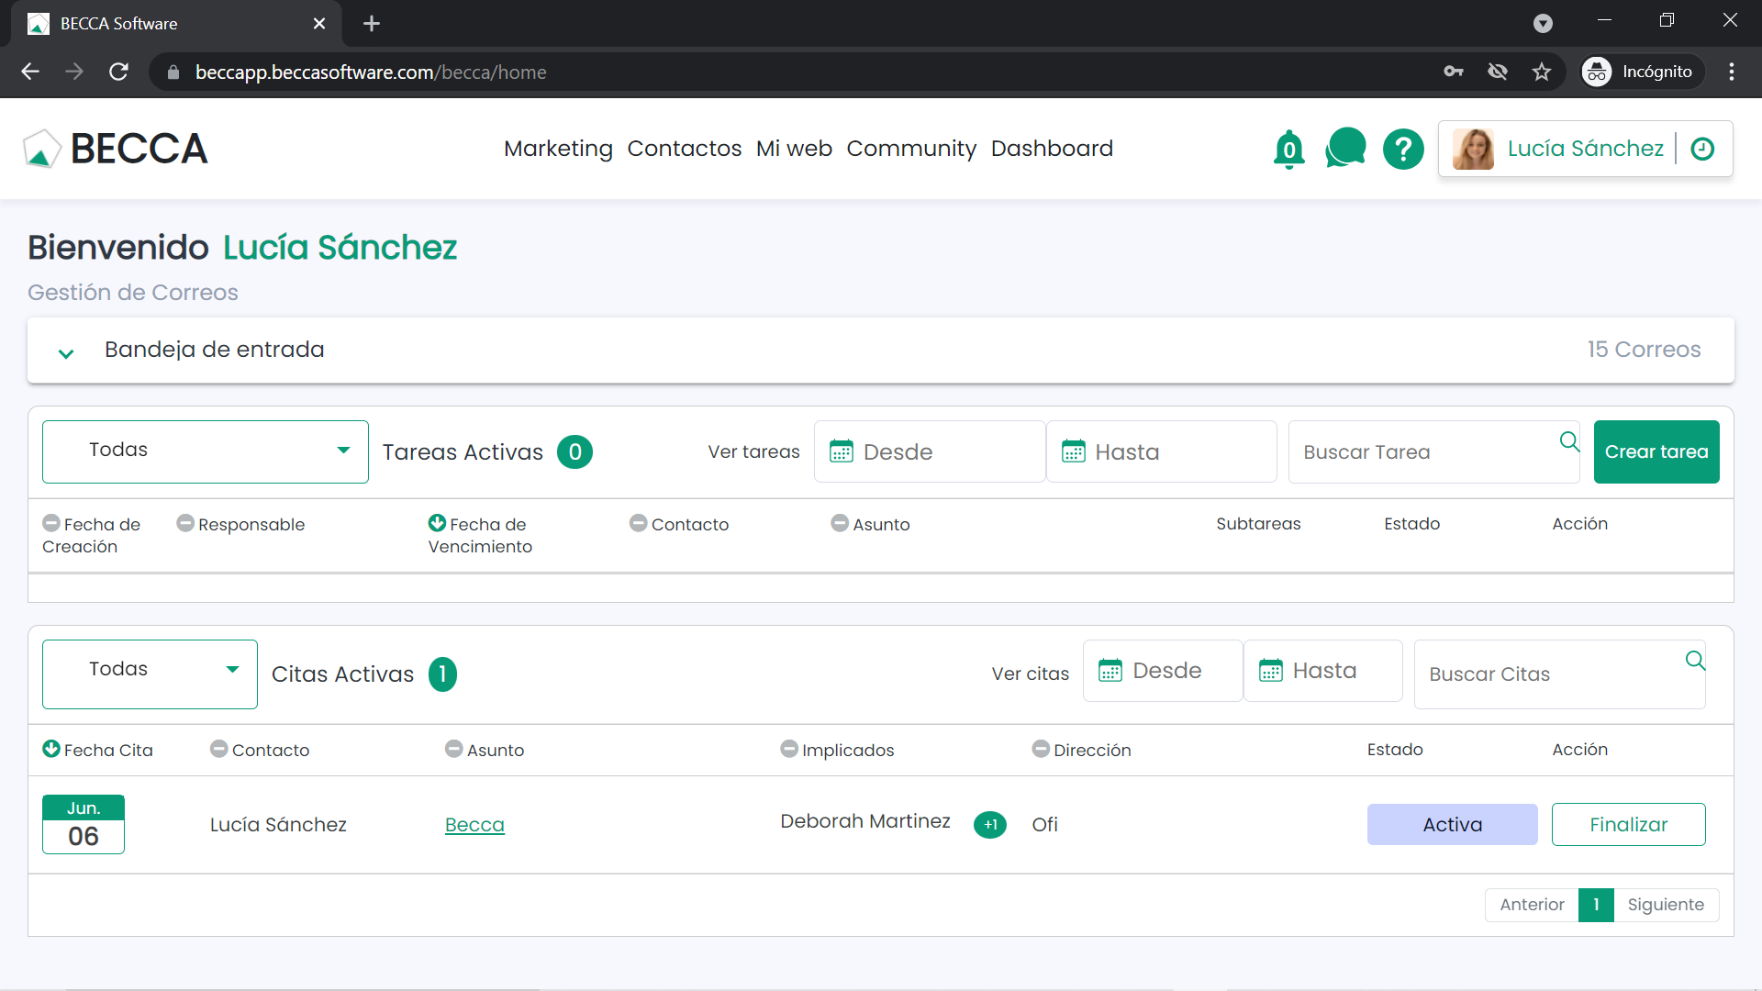Click the Buscar Tarea magnifier icon

point(1569,442)
